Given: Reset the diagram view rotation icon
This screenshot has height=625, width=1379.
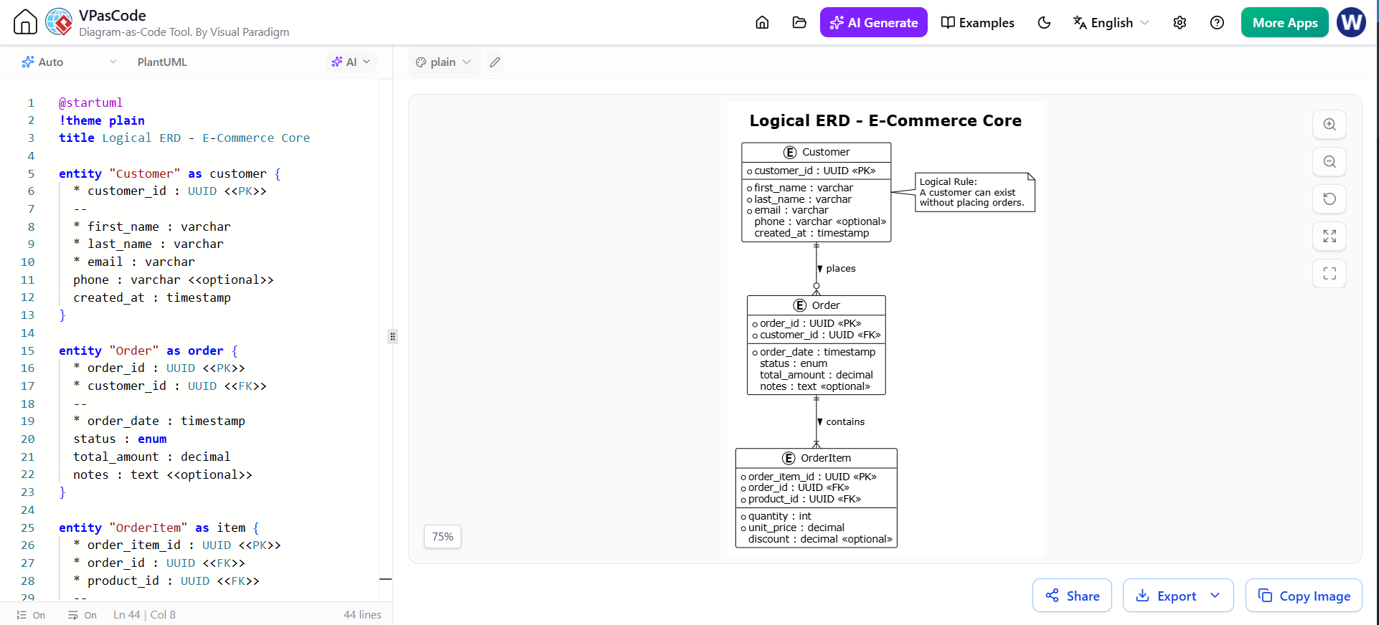Looking at the screenshot, I should point(1329,199).
